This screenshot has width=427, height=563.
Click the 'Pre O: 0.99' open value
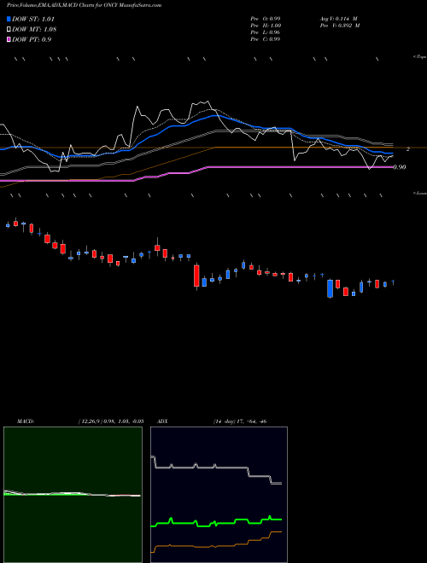click(266, 19)
